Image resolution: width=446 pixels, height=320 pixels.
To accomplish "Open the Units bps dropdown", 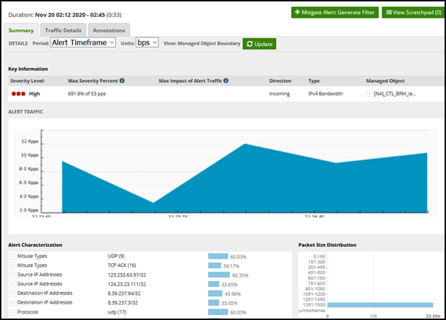I will pyautogui.click(x=147, y=43).
